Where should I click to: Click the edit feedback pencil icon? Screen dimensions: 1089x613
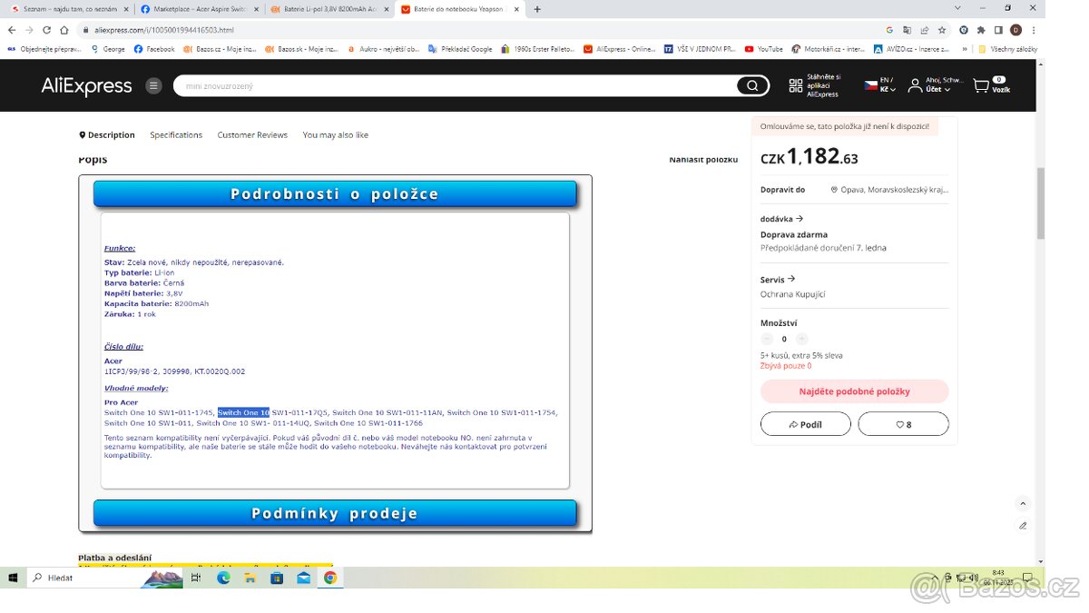pos(1023,526)
